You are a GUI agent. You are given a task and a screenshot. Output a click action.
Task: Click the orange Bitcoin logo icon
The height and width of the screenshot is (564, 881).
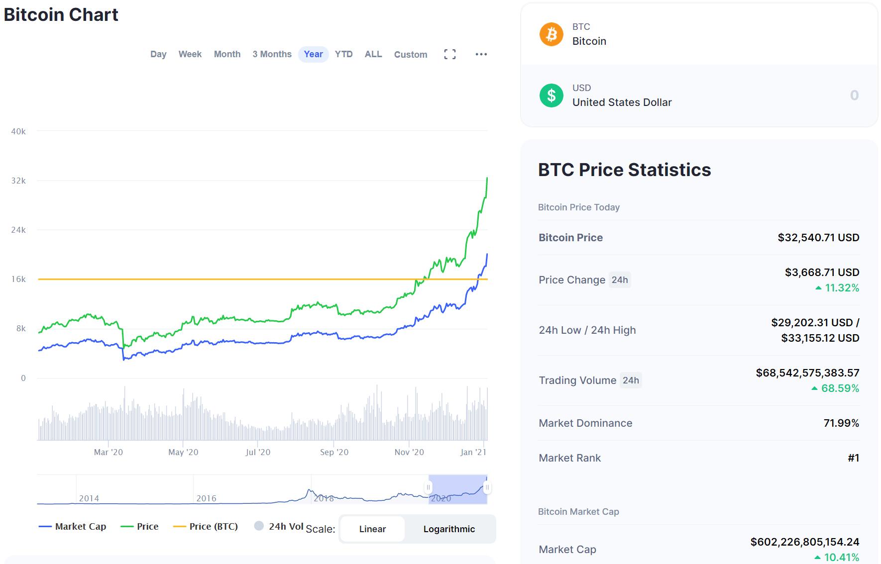551,34
